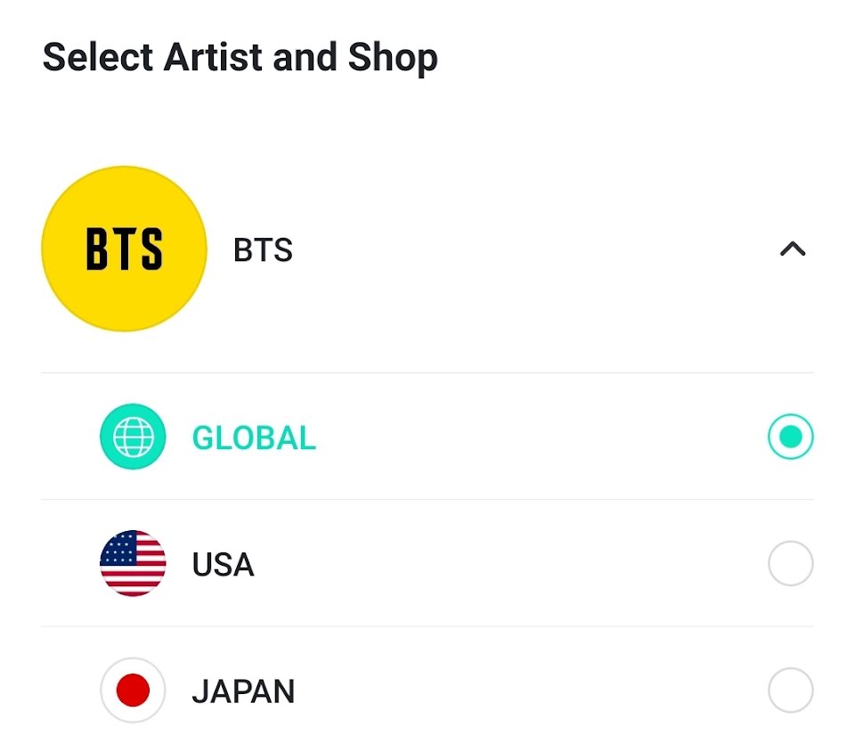Collapse the BTS shop list chevron

(792, 249)
